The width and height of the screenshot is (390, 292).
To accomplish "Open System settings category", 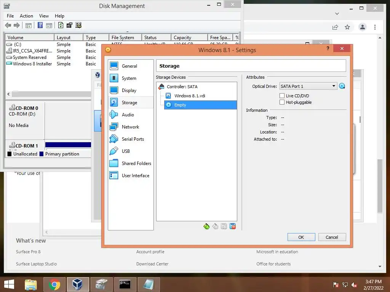I will [x=131, y=78].
